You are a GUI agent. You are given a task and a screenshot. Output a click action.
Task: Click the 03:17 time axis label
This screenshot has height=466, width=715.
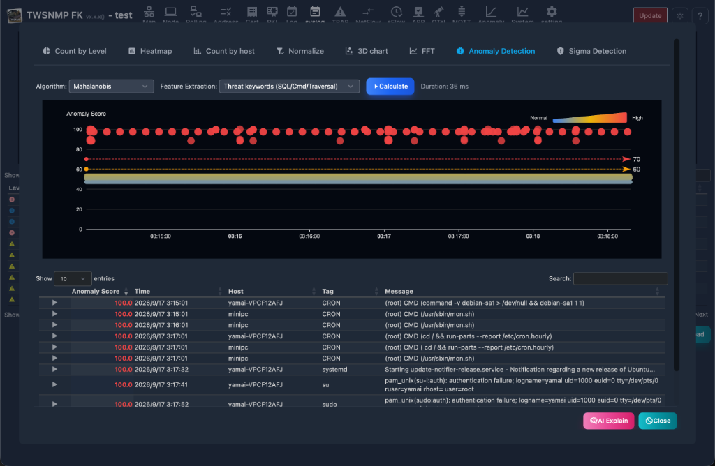[384, 236]
